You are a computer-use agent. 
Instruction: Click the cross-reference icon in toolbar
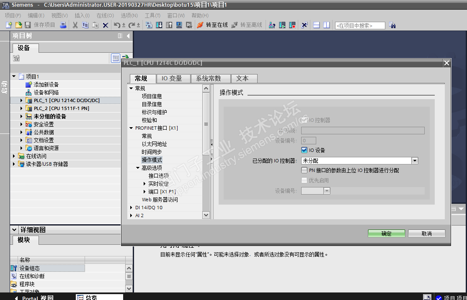(x=304, y=25)
